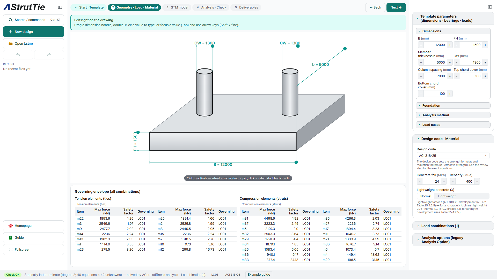
Task: Increase Top chord cover value
Action: pos(485,76)
